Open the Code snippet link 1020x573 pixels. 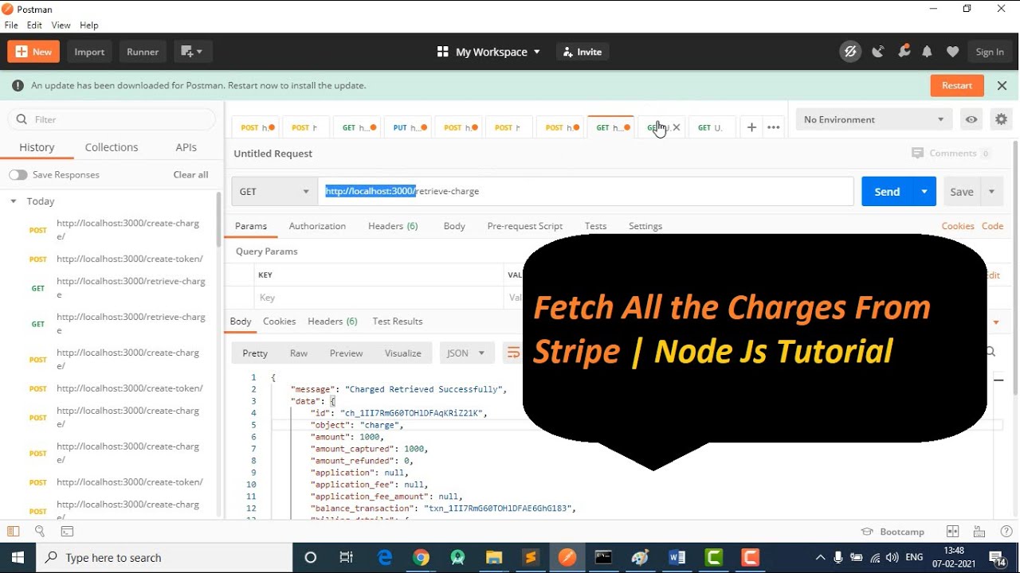992,226
